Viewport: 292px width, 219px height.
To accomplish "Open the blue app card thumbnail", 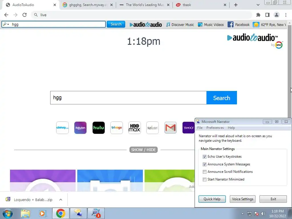I will (110, 181).
